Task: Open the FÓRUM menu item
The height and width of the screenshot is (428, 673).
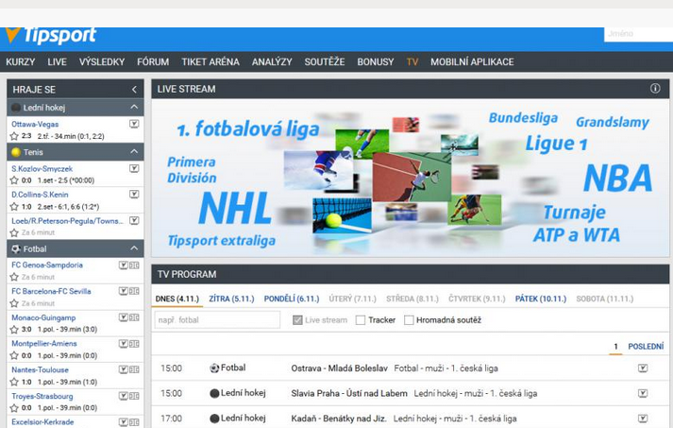Action: point(153,61)
